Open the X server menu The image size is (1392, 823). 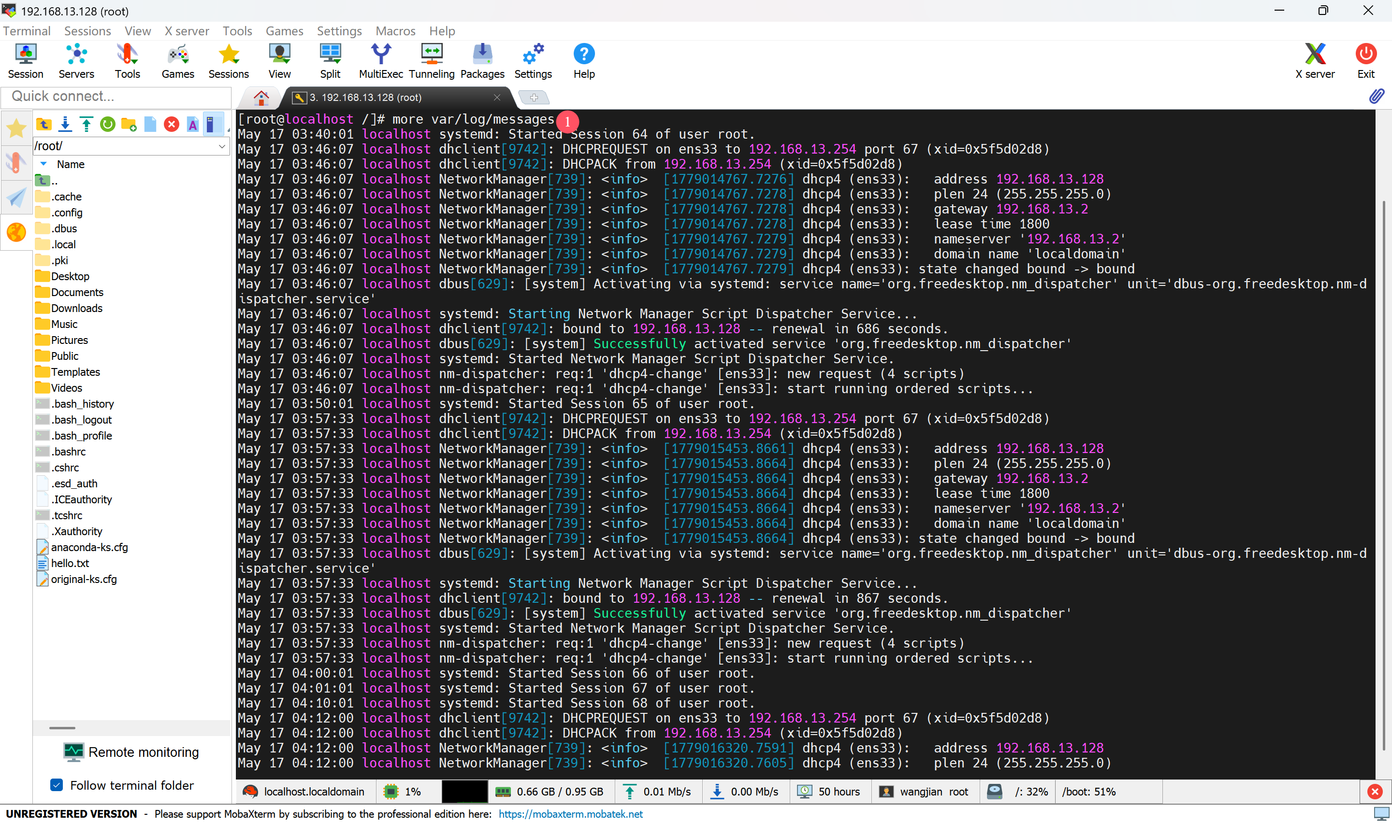pos(187,31)
